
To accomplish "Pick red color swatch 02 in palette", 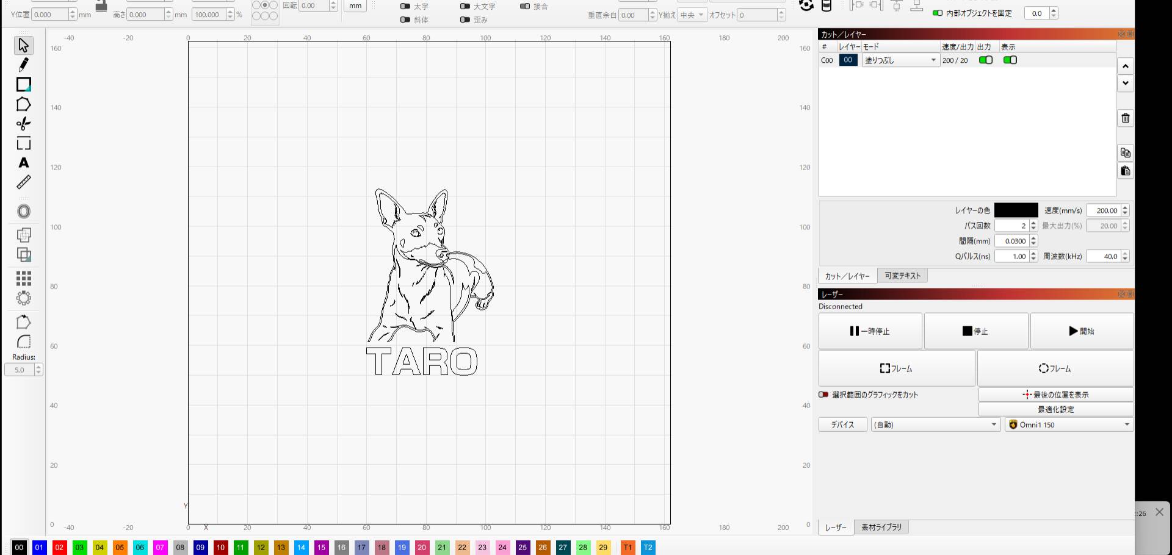I will tap(59, 547).
